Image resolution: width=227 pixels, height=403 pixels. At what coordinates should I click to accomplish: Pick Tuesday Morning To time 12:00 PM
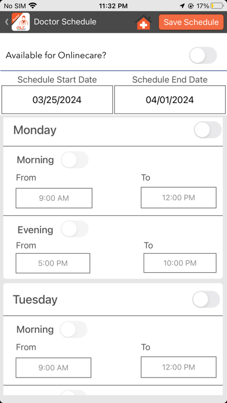(x=179, y=367)
